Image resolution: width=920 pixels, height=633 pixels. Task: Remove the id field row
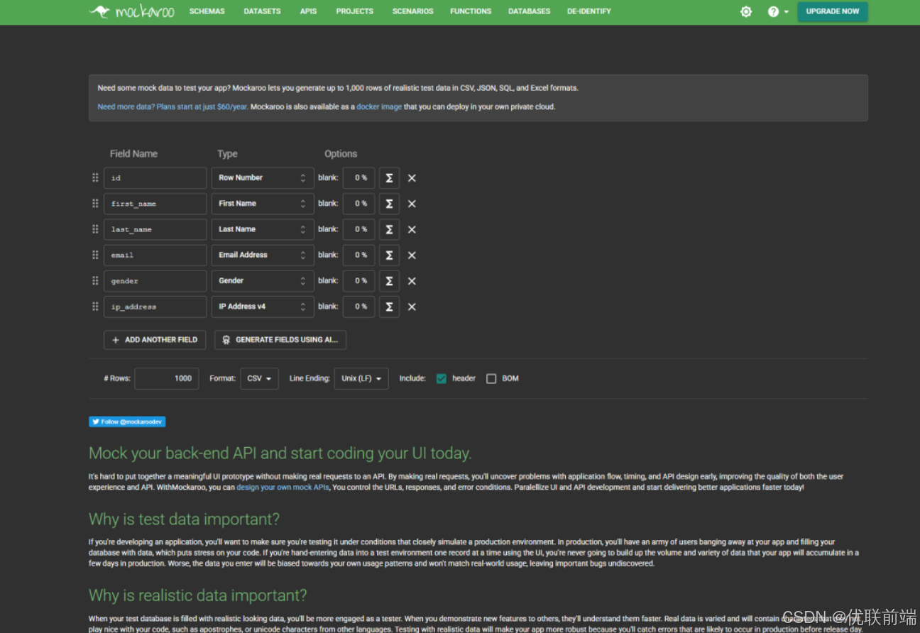point(412,178)
